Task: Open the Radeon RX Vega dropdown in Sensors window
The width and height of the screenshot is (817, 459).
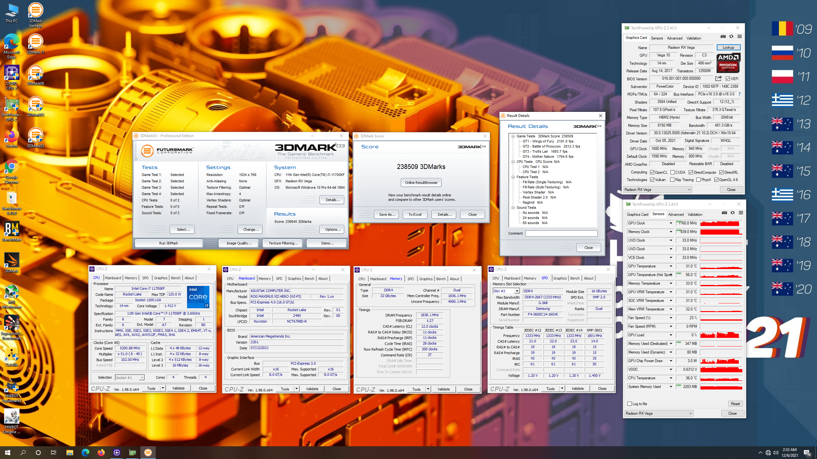Action: pos(659,413)
